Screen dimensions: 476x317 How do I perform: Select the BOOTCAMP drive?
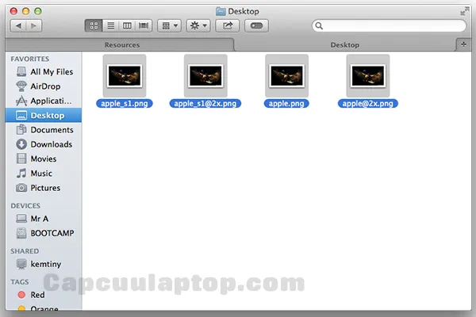pos(52,234)
